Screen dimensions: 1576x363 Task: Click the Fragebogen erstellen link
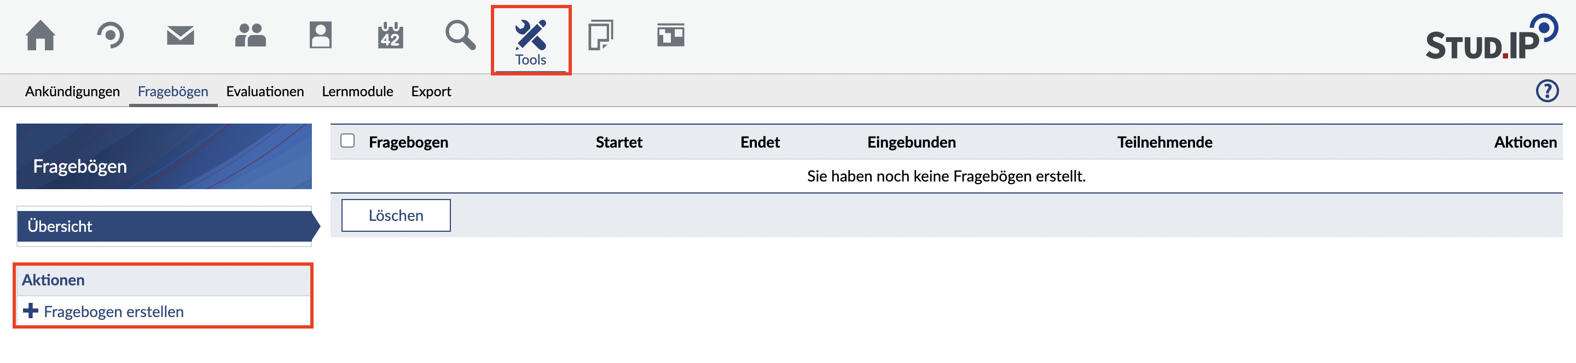113,312
